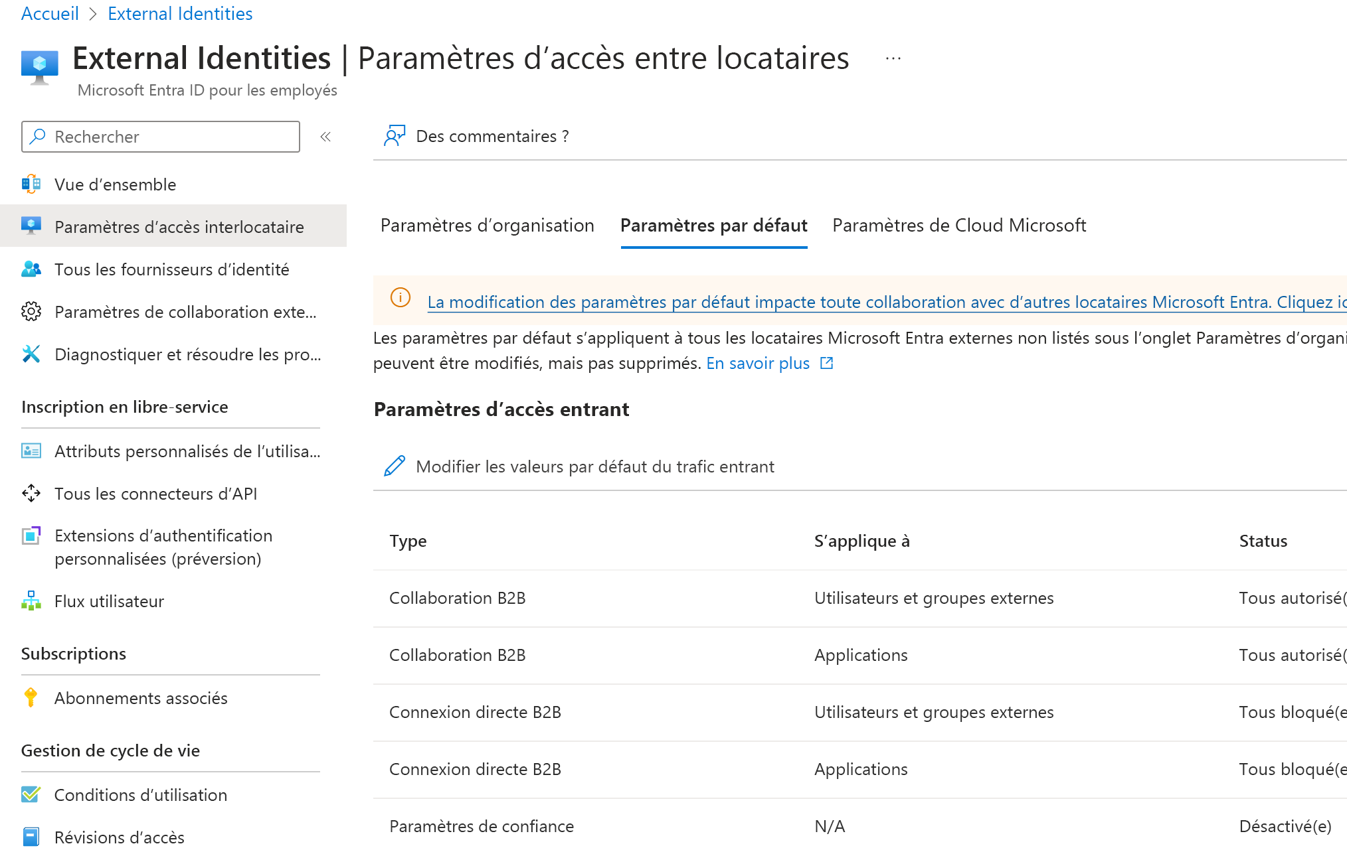Select the Paramètres d'organisation tab
The width and height of the screenshot is (1347, 854).
coord(489,226)
